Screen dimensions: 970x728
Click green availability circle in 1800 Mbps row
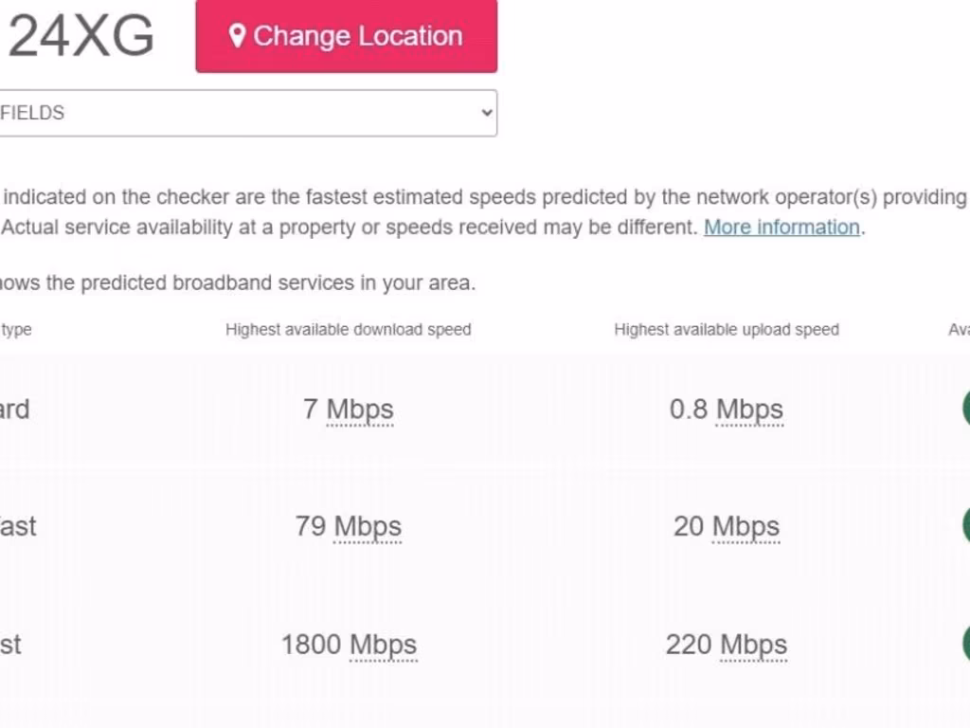click(965, 644)
